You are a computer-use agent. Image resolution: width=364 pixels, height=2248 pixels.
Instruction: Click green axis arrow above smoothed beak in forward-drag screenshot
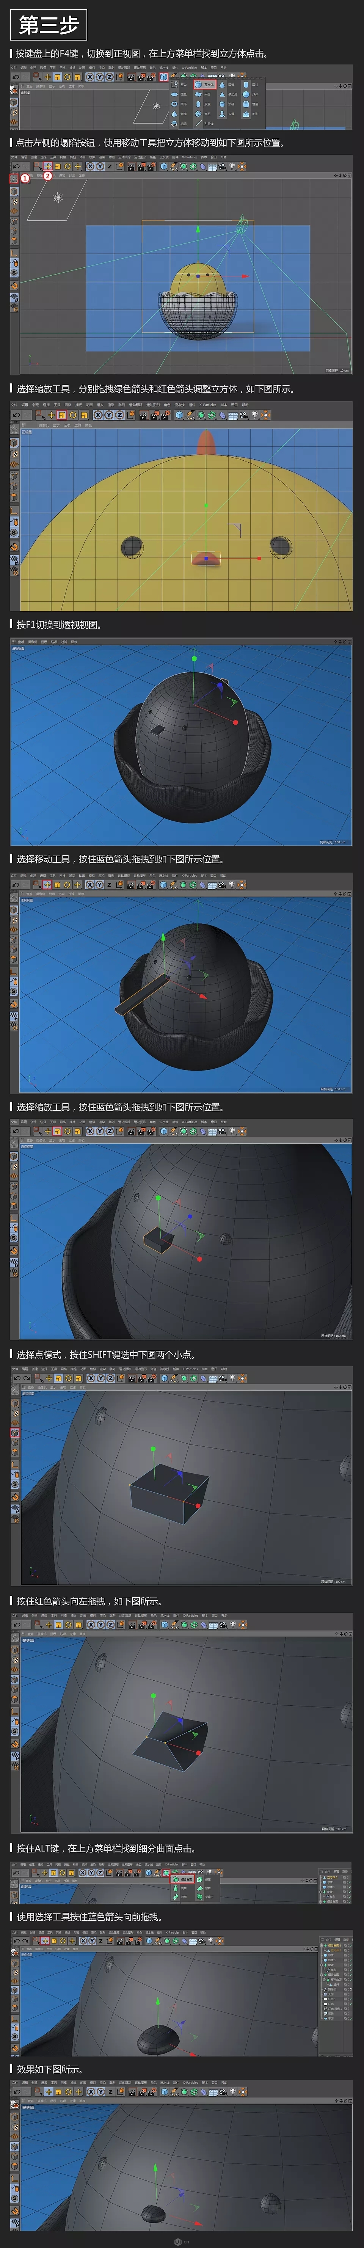158,2001
